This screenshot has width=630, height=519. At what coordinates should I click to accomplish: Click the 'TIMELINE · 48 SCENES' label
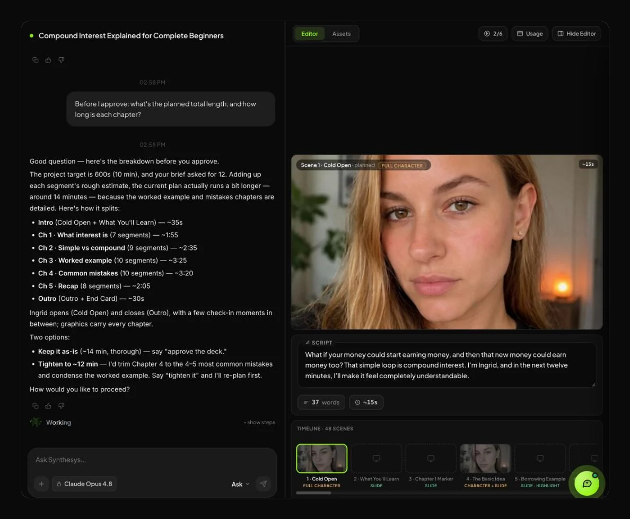click(325, 428)
